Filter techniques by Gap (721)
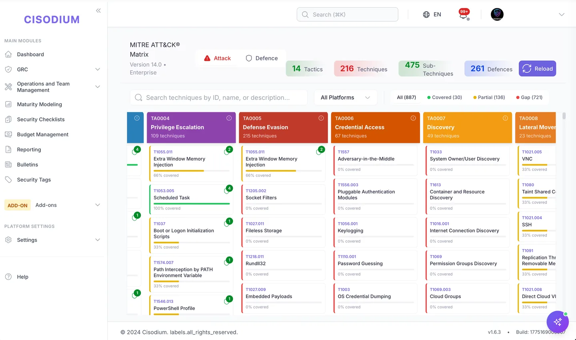Image resolution: width=576 pixels, height=340 pixels. click(529, 97)
